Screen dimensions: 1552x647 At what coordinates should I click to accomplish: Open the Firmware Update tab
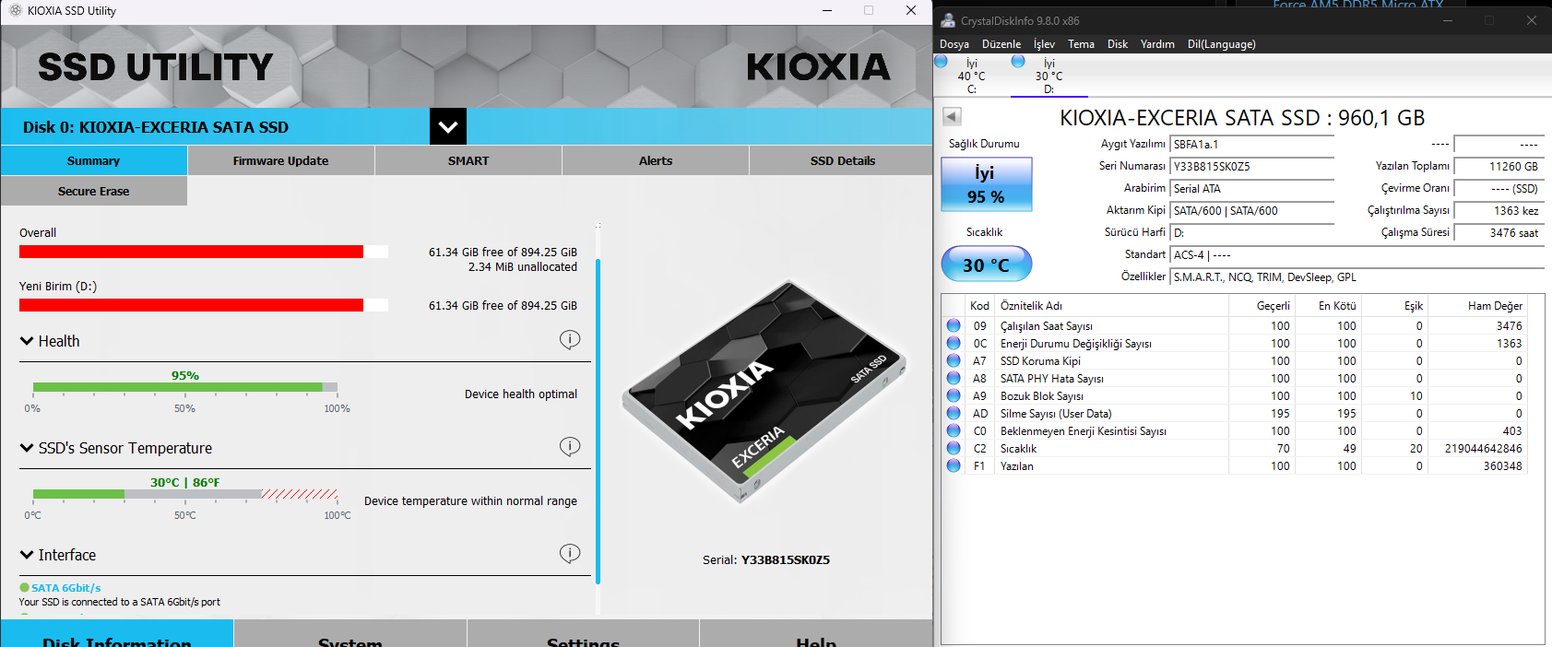pyautogui.click(x=280, y=160)
